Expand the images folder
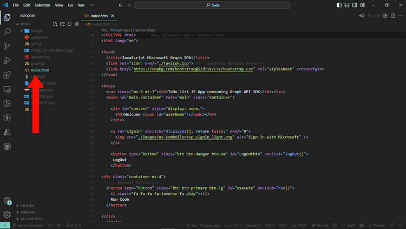Image resolution: width=406 pixels, height=229 pixels. click(37, 31)
